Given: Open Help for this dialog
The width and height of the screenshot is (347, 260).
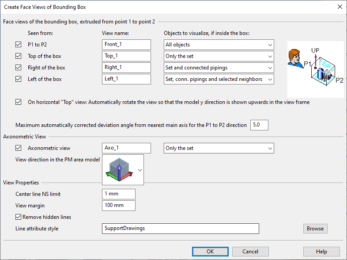Looking at the screenshot, I should tap(321, 251).
